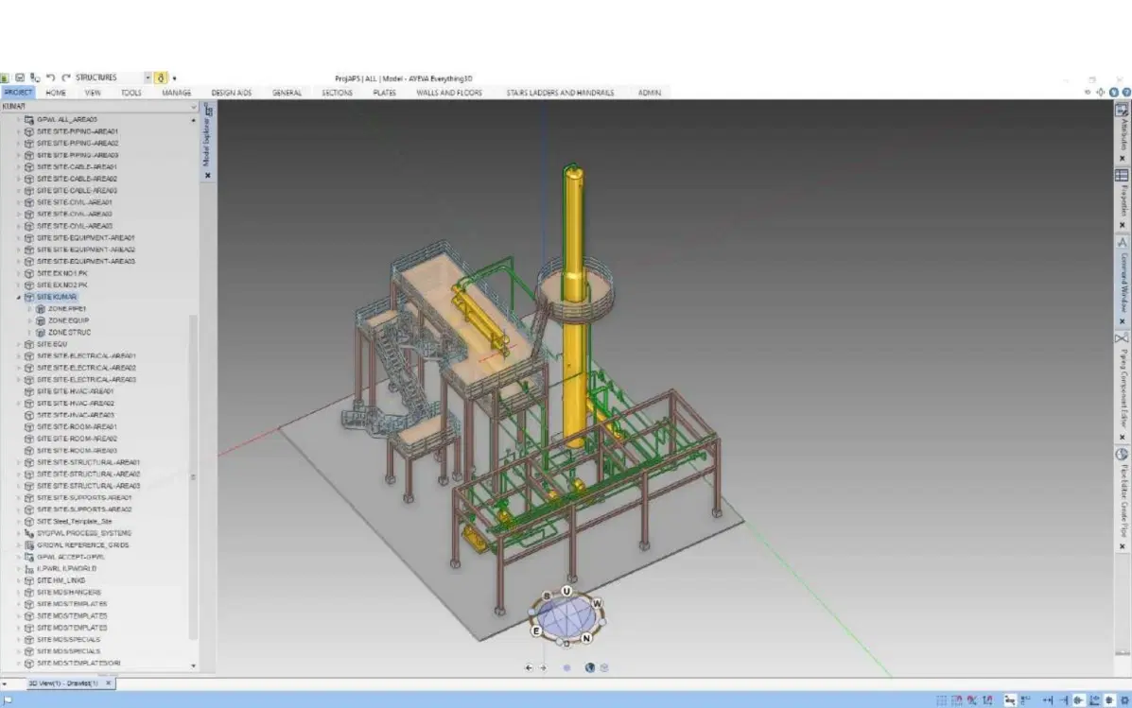Open the view list dropdown at bottom left
The image size is (1132, 708).
tap(5, 683)
